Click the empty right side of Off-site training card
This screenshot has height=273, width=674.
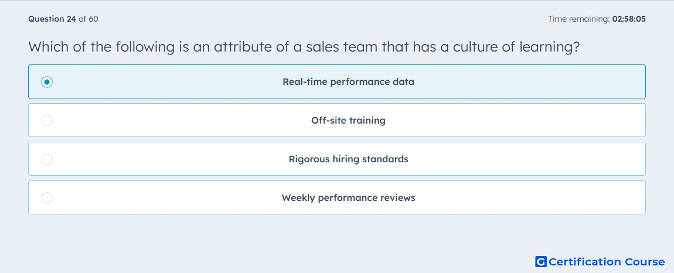[x=516, y=120]
